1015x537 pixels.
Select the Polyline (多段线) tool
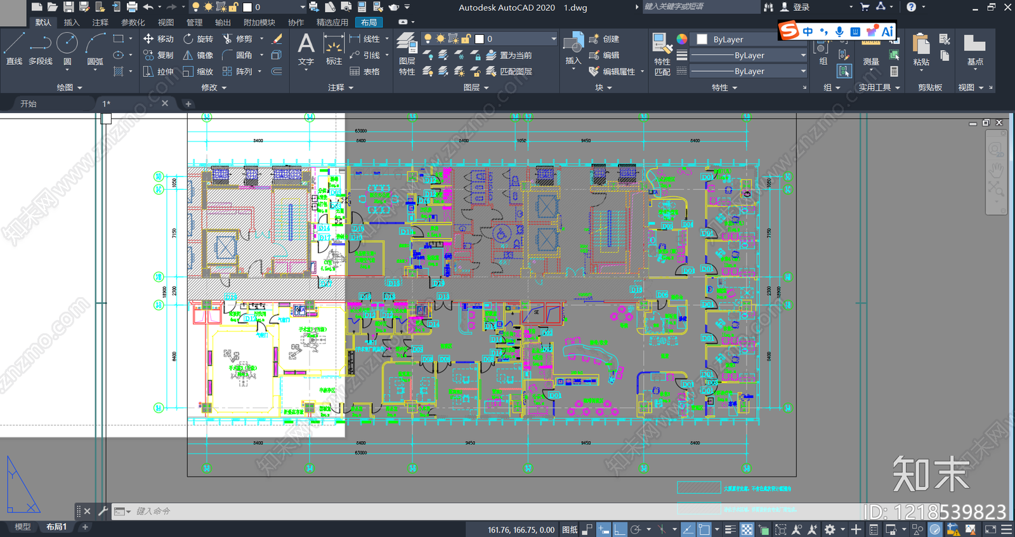coord(41,49)
